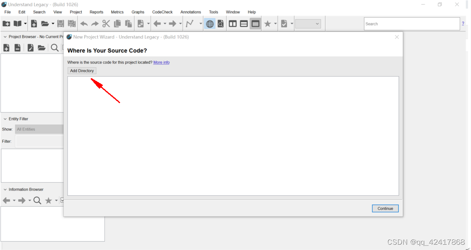This screenshot has height=250, width=471.
Task: Click the toolbar Search input field
Action: coord(412,24)
